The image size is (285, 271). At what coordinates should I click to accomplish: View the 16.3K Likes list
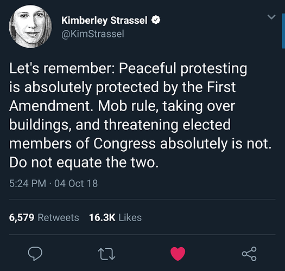115,217
